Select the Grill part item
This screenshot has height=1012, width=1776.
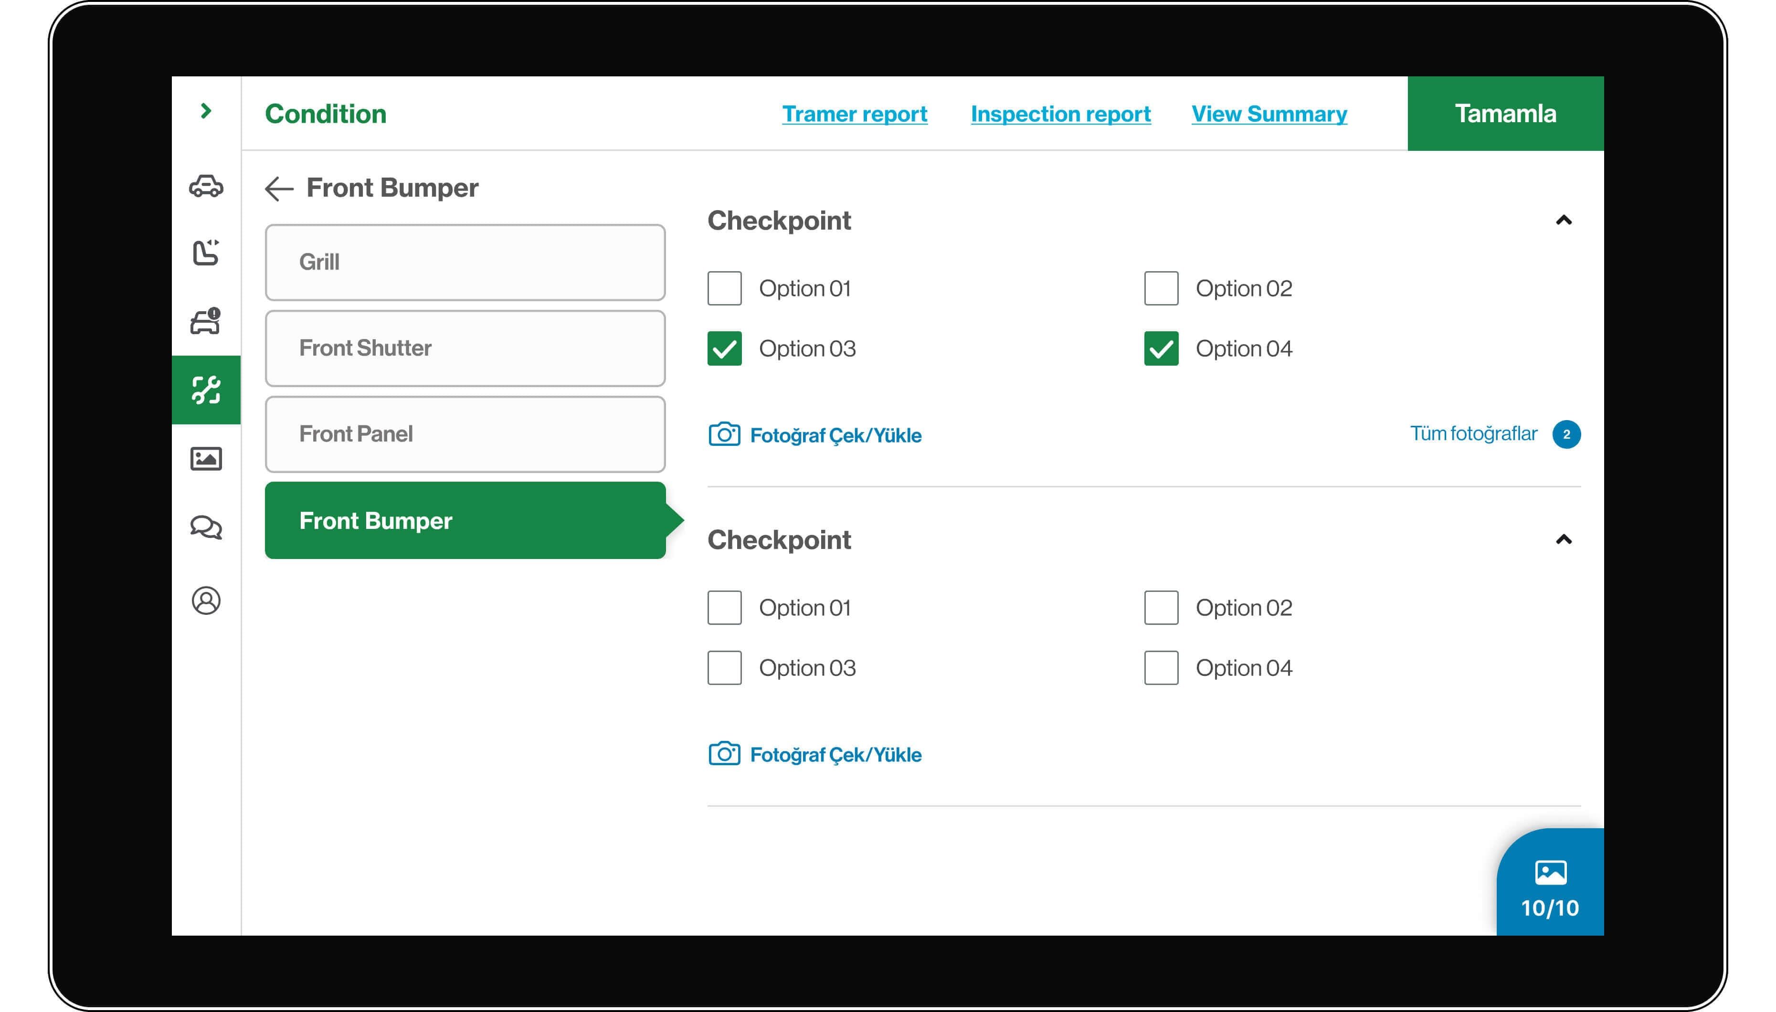pos(465,262)
